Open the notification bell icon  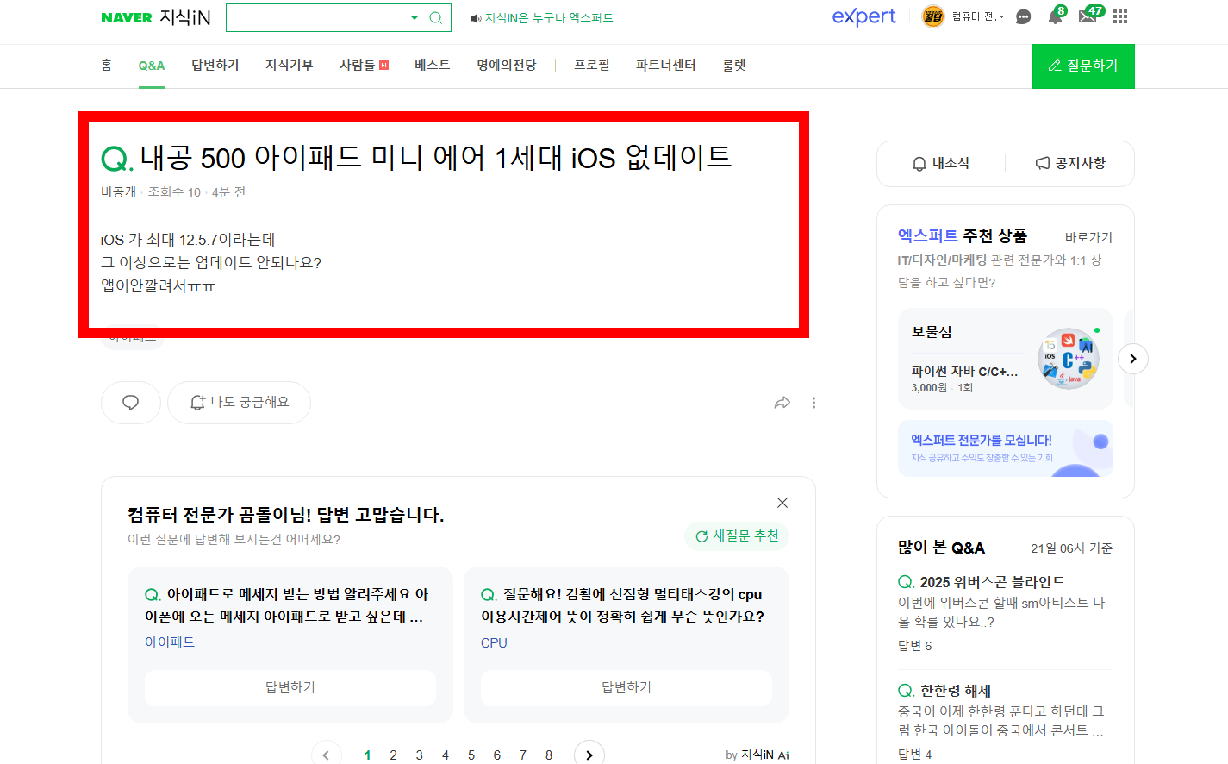(x=1055, y=16)
